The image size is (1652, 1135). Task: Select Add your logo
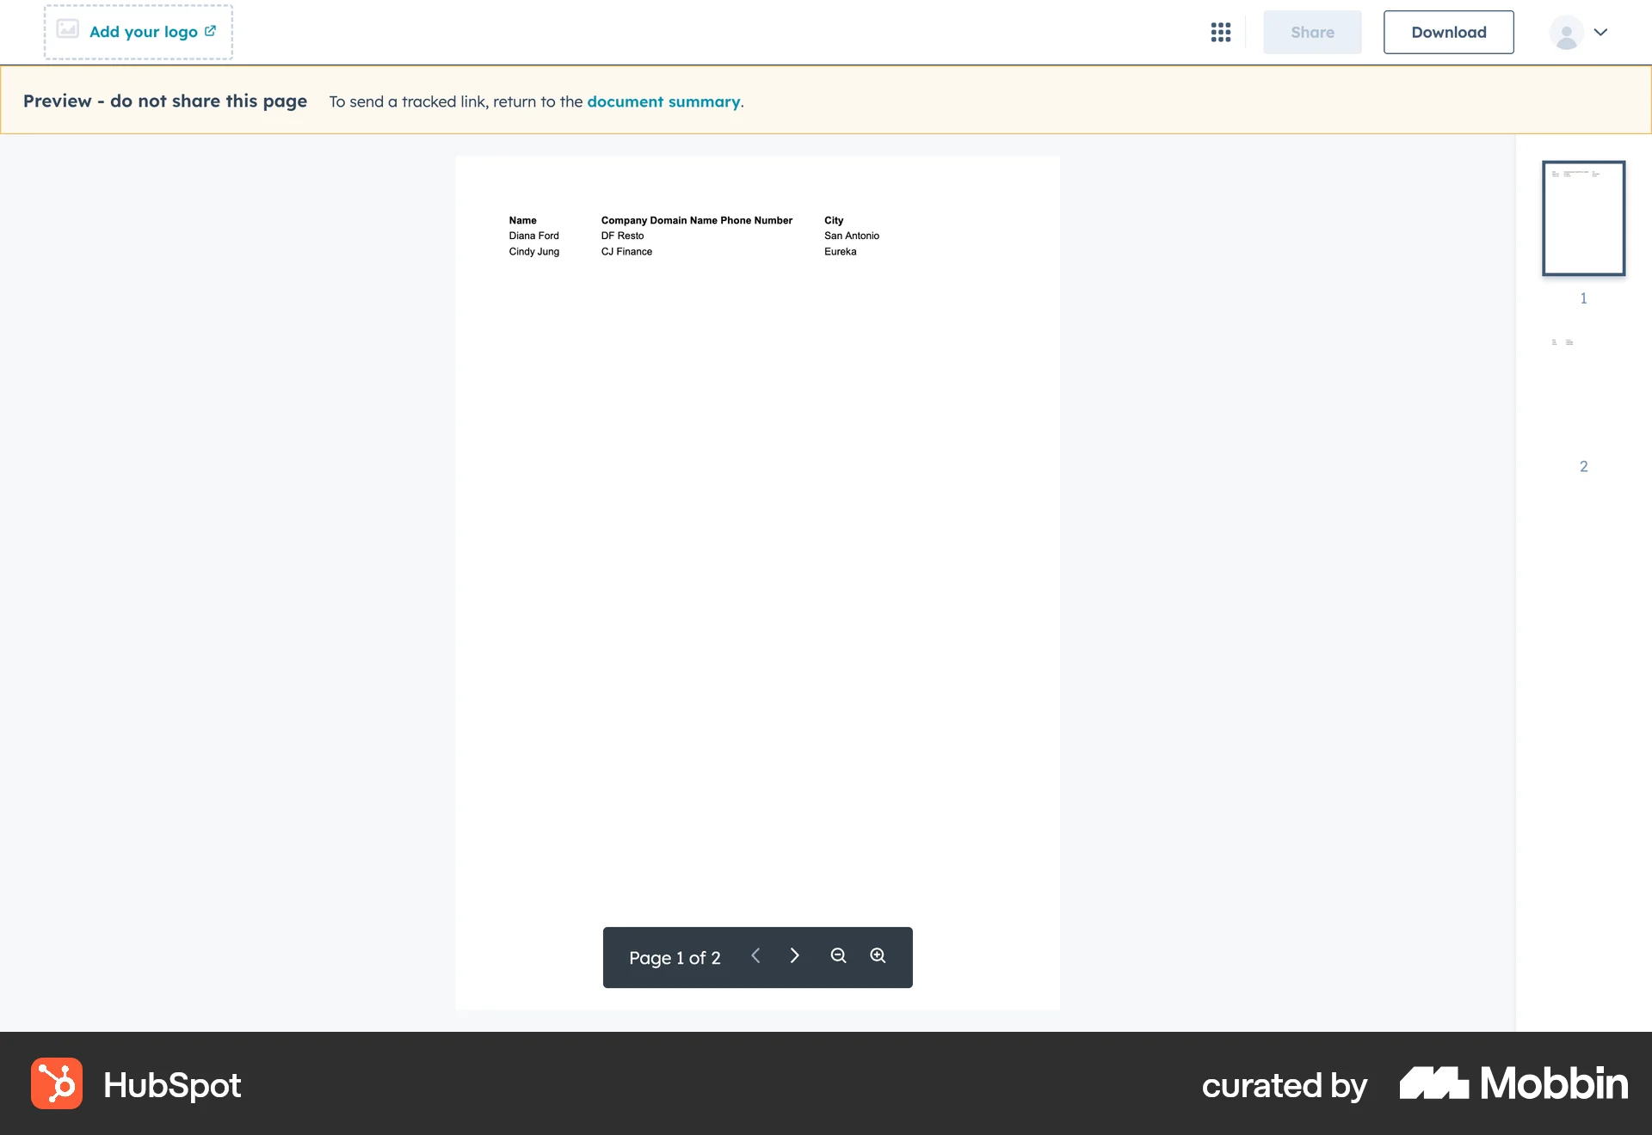[x=143, y=31]
